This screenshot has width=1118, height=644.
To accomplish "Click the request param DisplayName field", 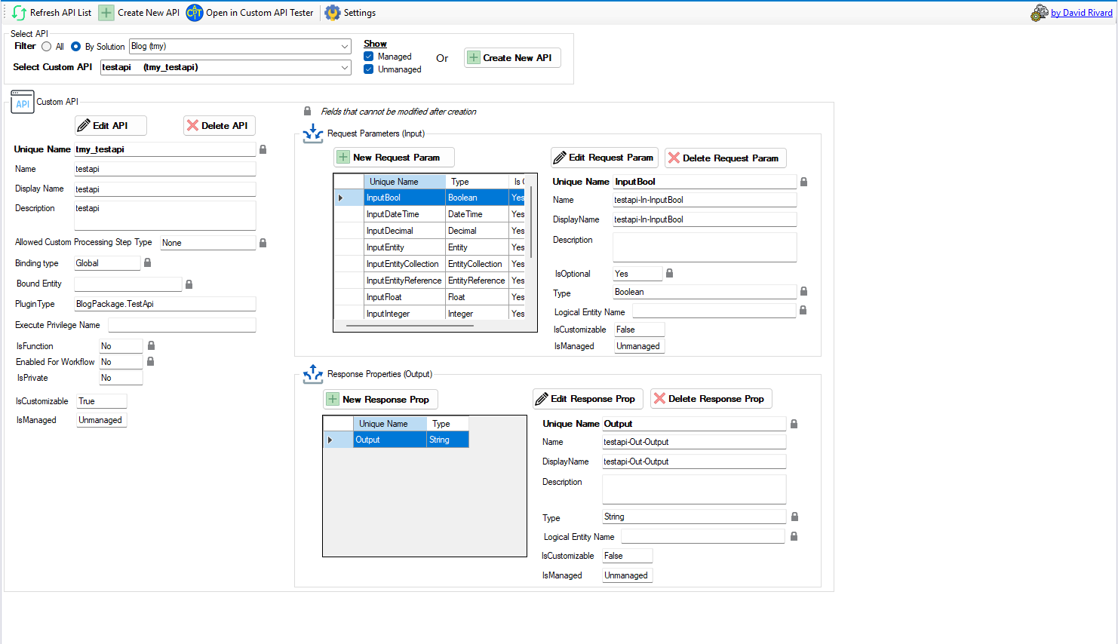I will point(705,219).
